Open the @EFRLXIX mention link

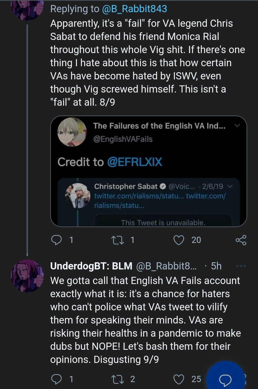[x=135, y=162]
